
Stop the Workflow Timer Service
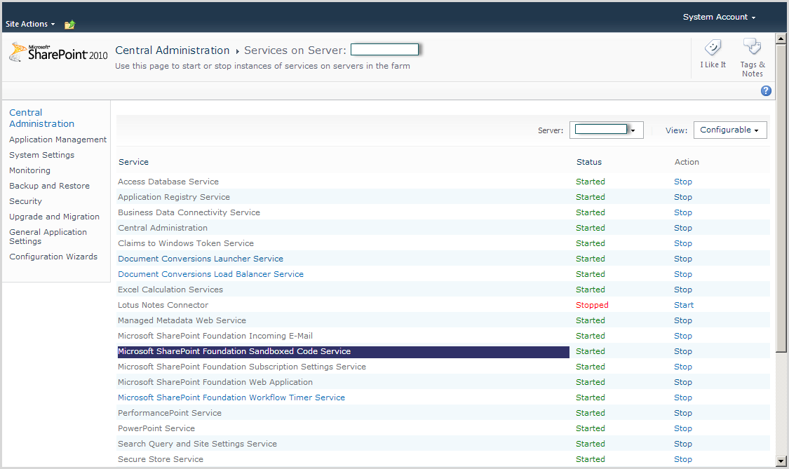[x=683, y=397]
